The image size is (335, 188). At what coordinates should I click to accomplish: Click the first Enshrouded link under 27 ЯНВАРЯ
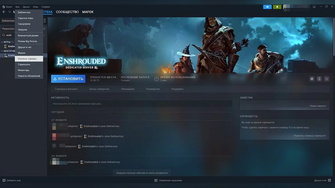click(x=90, y=126)
